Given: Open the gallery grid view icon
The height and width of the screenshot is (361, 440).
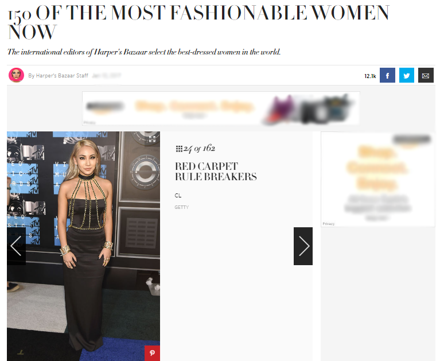Looking at the screenshot, I should (x=179, y=149).
